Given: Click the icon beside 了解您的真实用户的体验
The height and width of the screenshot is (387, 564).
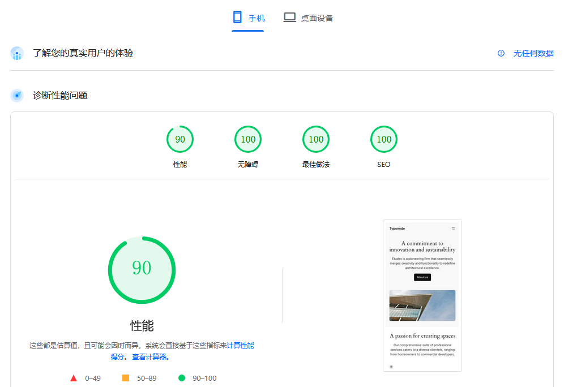Looking at the screenshot, I should point(17,54).
